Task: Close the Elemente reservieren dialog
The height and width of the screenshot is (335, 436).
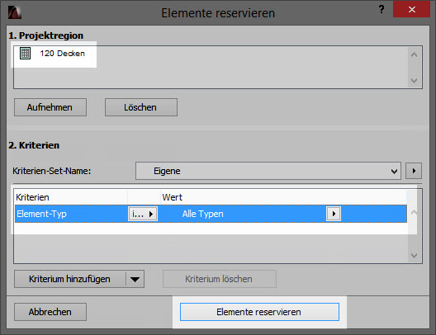Action: pyautogui.click(x=412, y=9)
